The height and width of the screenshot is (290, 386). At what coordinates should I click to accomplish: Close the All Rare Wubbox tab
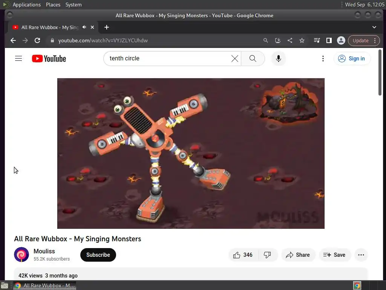tap(92, 27)
